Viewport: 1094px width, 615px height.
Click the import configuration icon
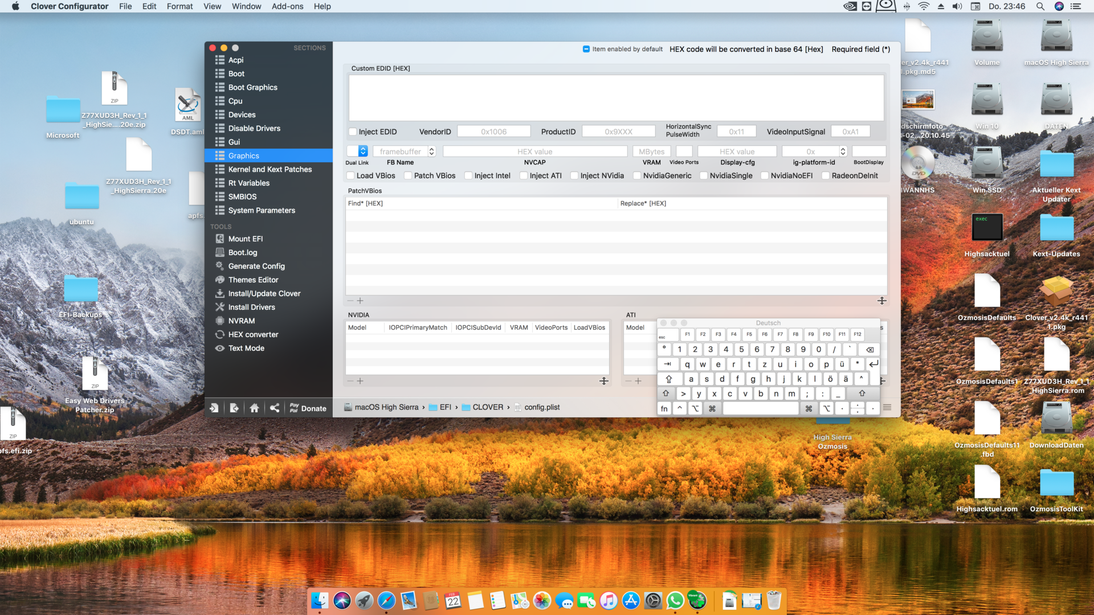[214, 408]
